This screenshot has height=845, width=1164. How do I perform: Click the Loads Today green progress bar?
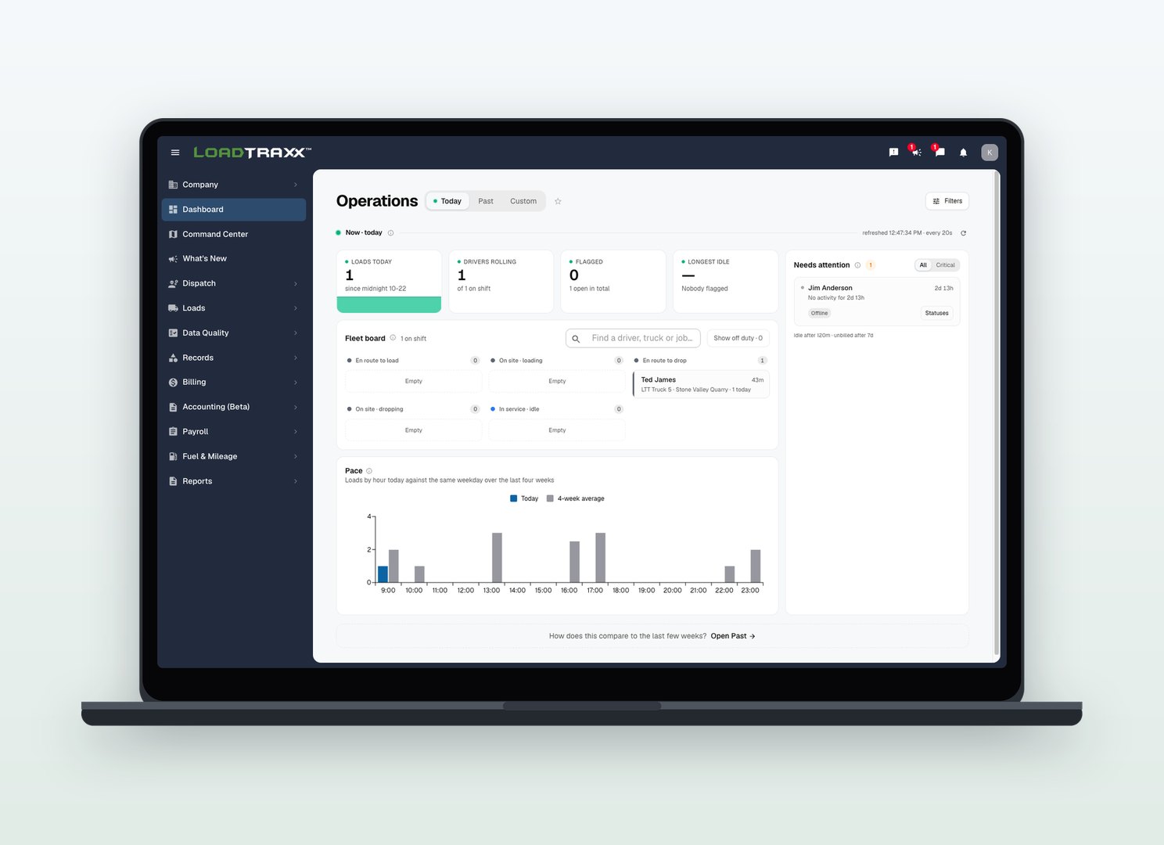[x=389, y=305]
